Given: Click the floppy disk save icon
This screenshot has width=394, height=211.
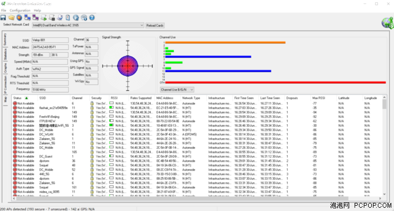Looking at the screenshot, I should 3,18.
